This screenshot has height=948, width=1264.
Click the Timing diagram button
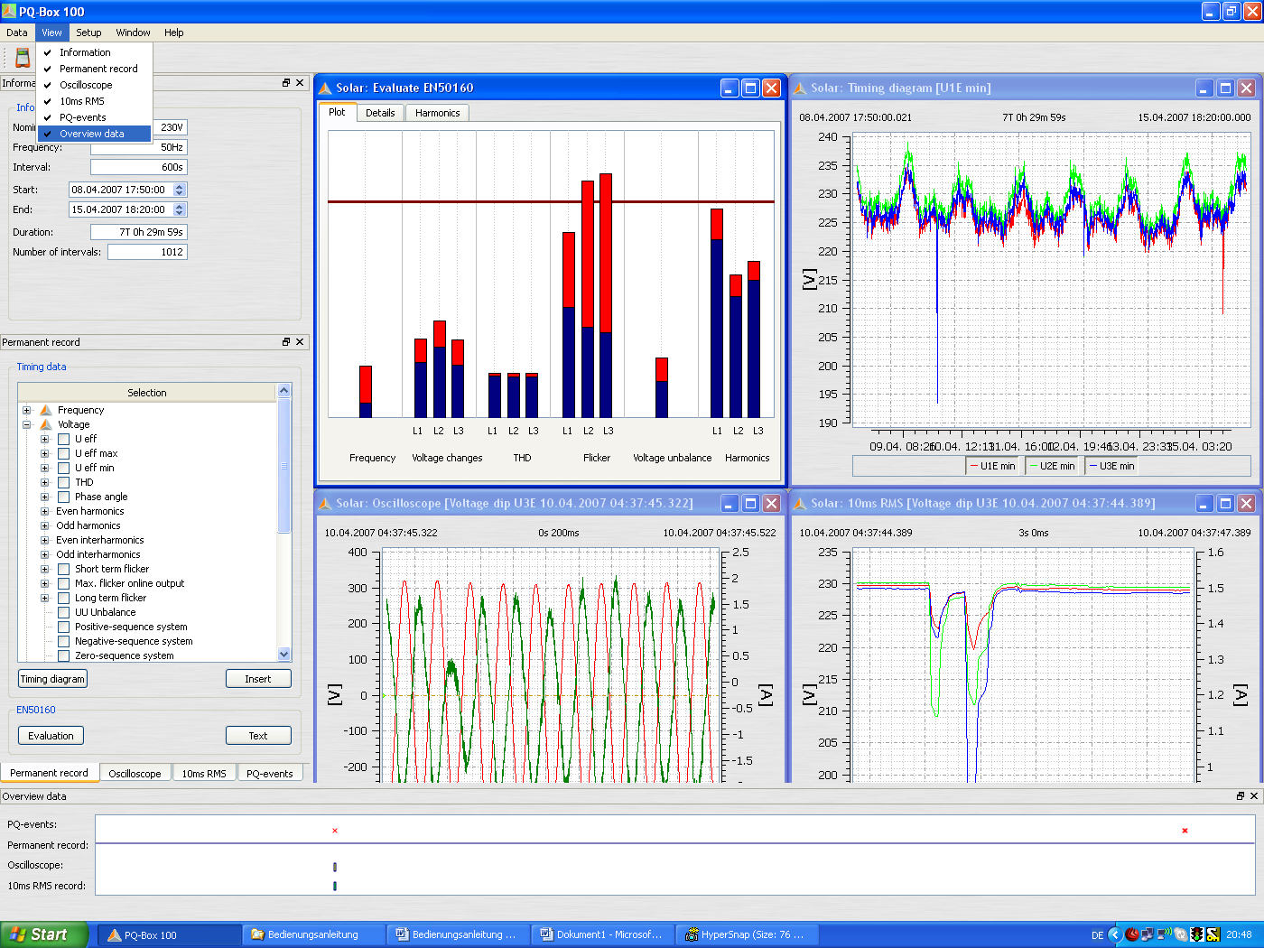click(x=52, y=679)
